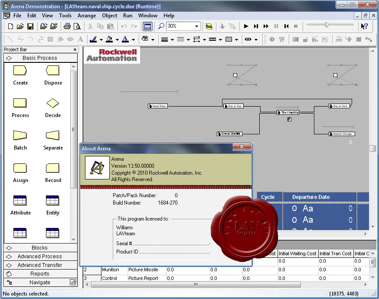Create a new model file
Image resolution: width=379 pixels, height=299 pixels.
10,26
